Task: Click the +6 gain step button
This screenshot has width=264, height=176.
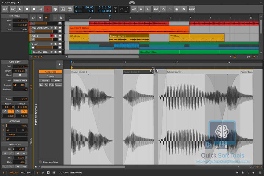Action: [x=24, y=153]
